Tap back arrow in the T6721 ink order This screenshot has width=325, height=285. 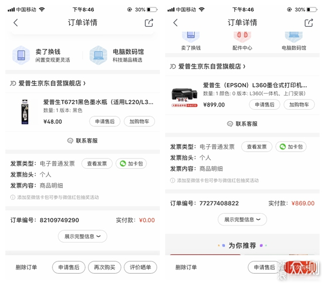pos(16,22)
